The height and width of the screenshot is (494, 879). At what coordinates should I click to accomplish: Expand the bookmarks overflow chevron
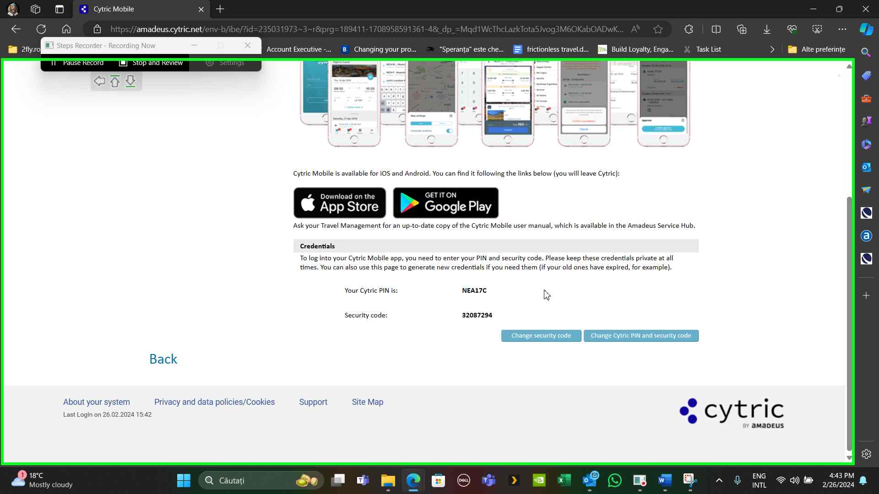pos(772,49)
